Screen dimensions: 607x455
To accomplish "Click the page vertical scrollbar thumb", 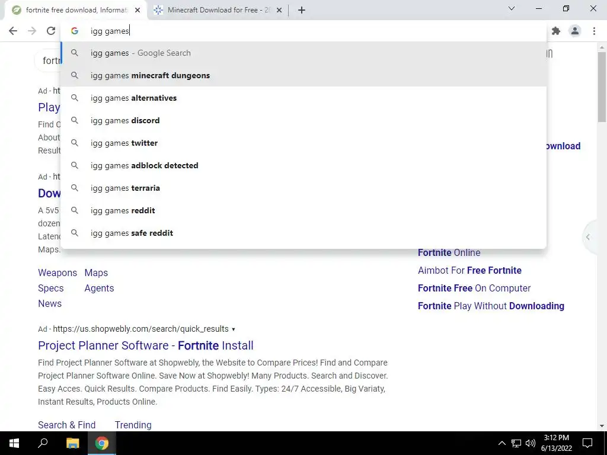I will [x=602, y=87].
